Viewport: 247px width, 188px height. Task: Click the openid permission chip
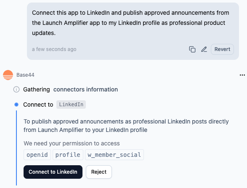tap(37, 155)
